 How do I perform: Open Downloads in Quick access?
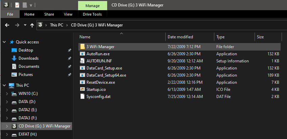point(28,58)
